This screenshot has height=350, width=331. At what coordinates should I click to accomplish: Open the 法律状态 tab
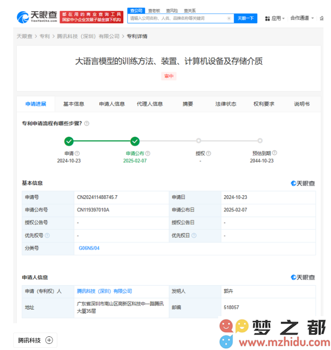pos(226,104)
